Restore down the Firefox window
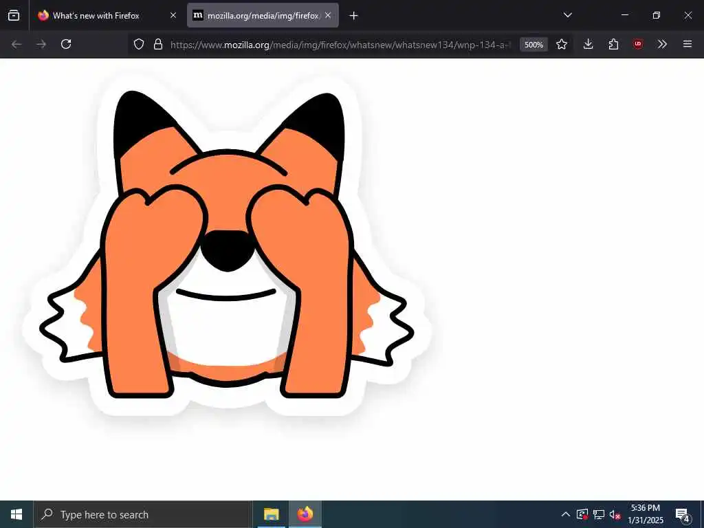Image resolution: width=704 pixels, height=528 pixels. [657, 15]
